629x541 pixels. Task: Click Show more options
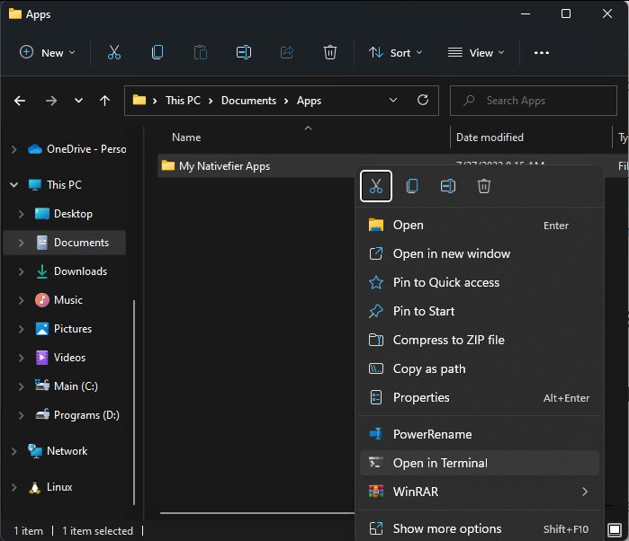click(447, 528)
